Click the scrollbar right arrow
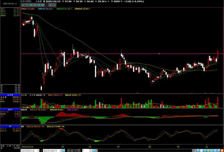Viewport: 224px width, 152px height. point(195,150)
